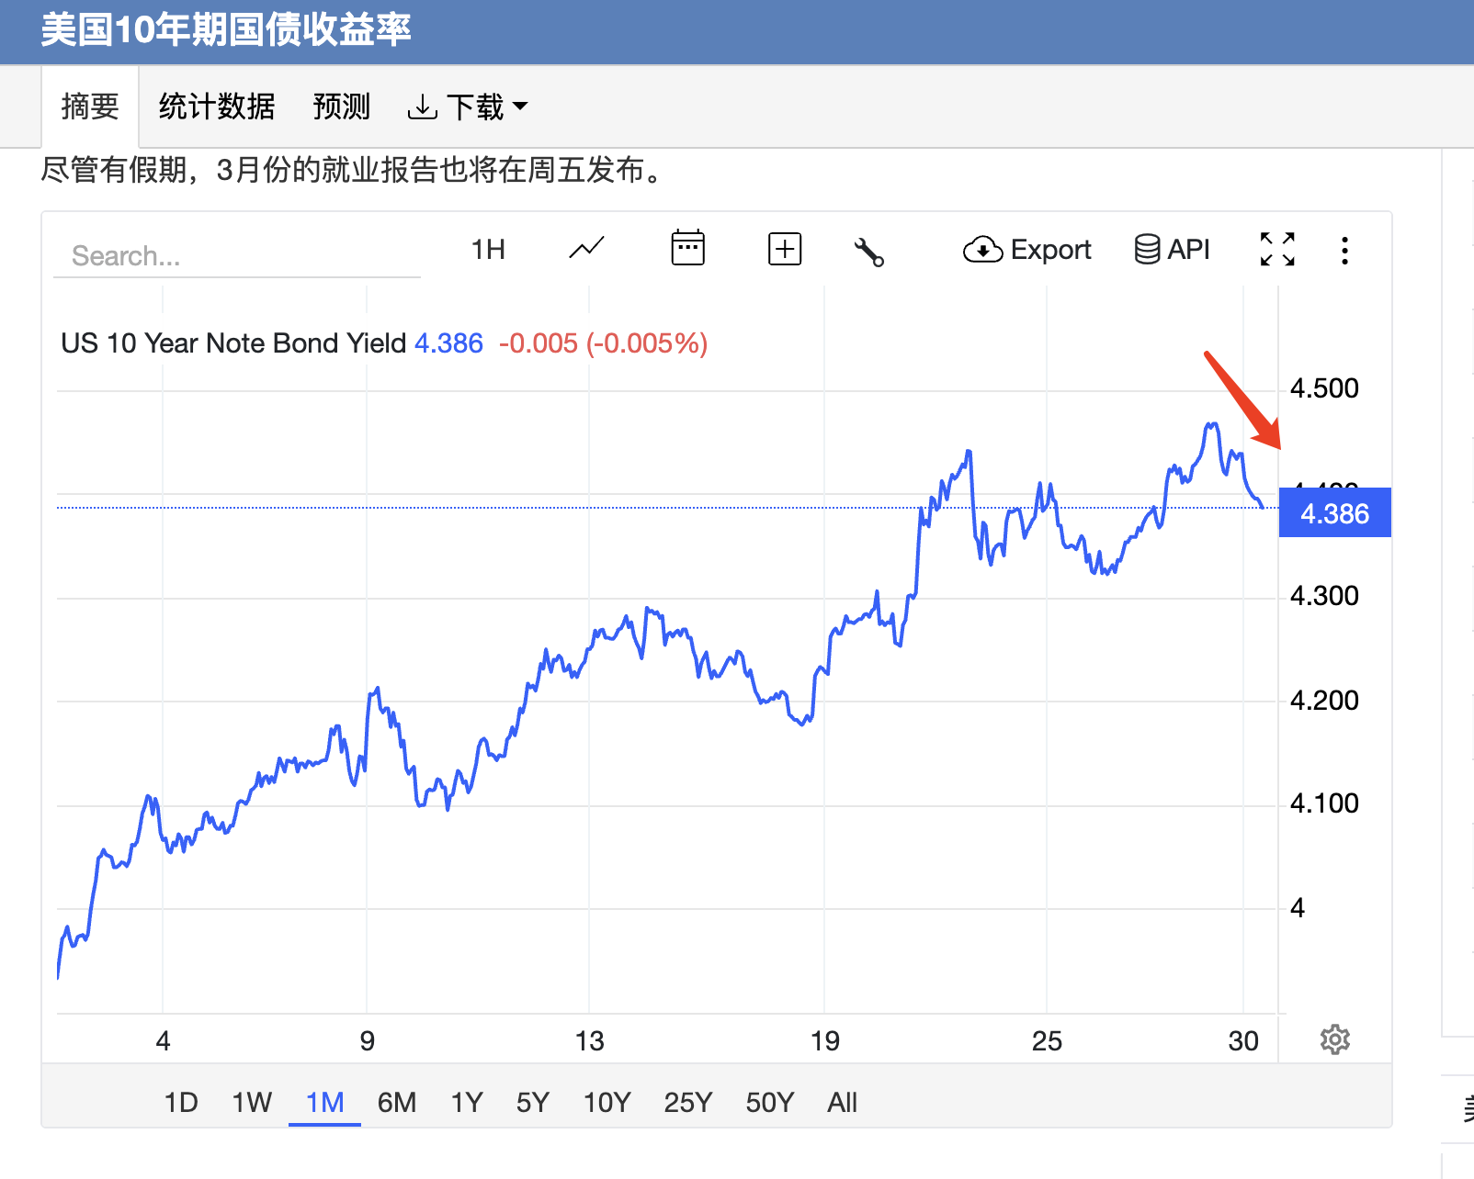Screen dimensions: 1474x1179
Task: Switch to the 预测 tab
Action: 341,107
